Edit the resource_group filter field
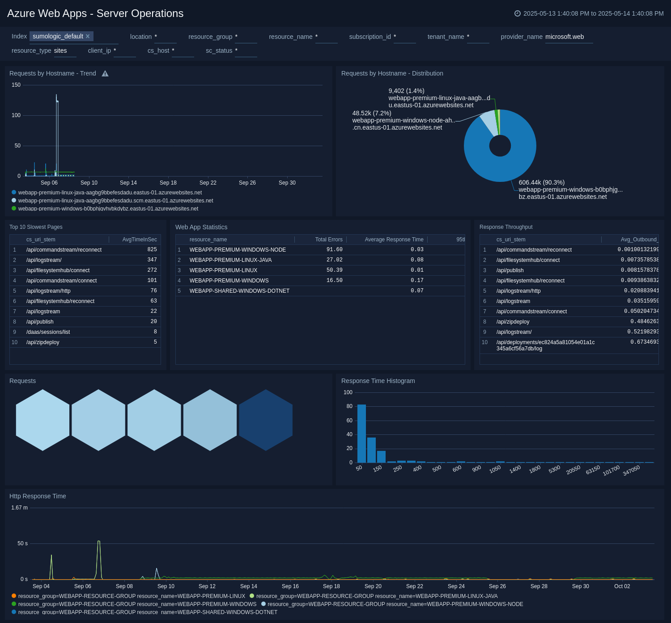The height and width of the screenshot is (623, 671). [x=246, y=37]
